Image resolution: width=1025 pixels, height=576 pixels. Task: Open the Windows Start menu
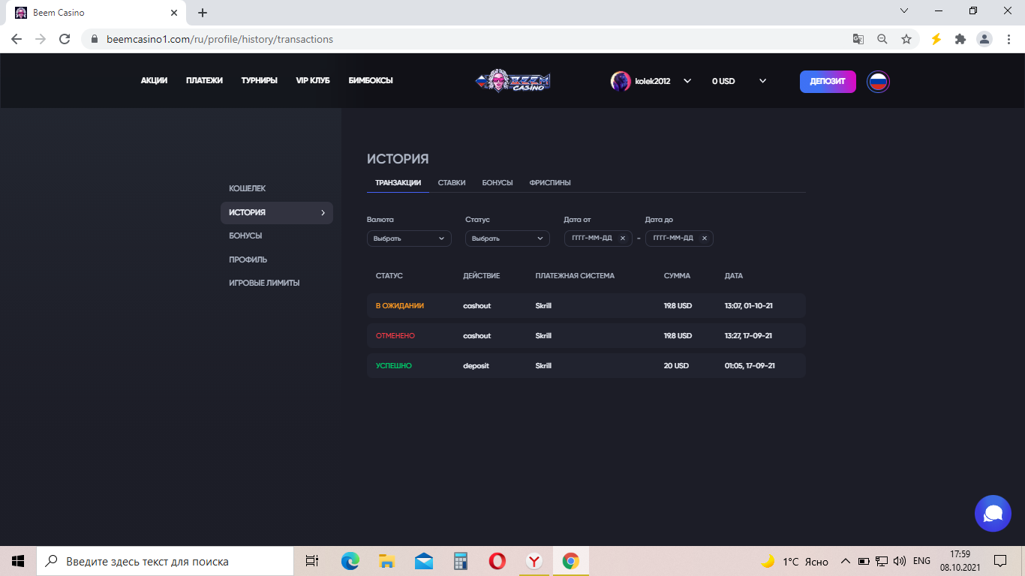click(x=18, y=561)
